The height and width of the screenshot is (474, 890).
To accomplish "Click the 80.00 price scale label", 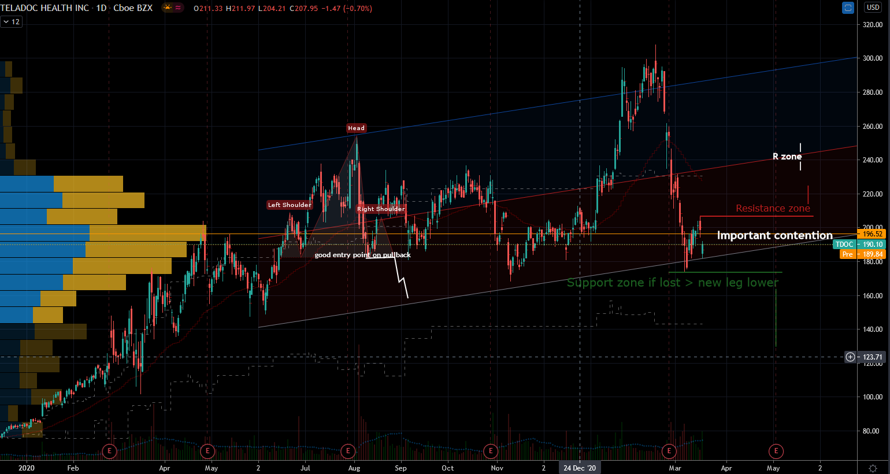I will (x=871, y=431).
